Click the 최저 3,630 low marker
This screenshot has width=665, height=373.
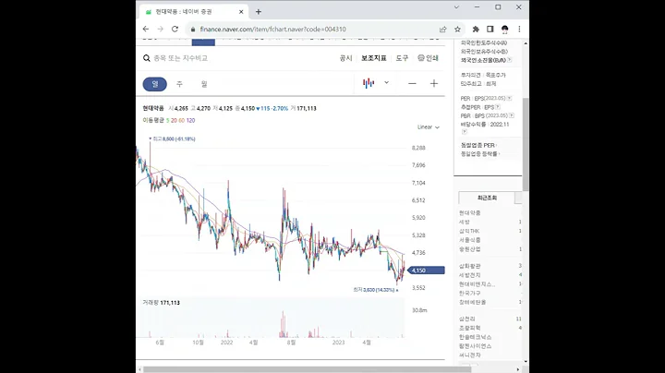[x=376, y=290]
